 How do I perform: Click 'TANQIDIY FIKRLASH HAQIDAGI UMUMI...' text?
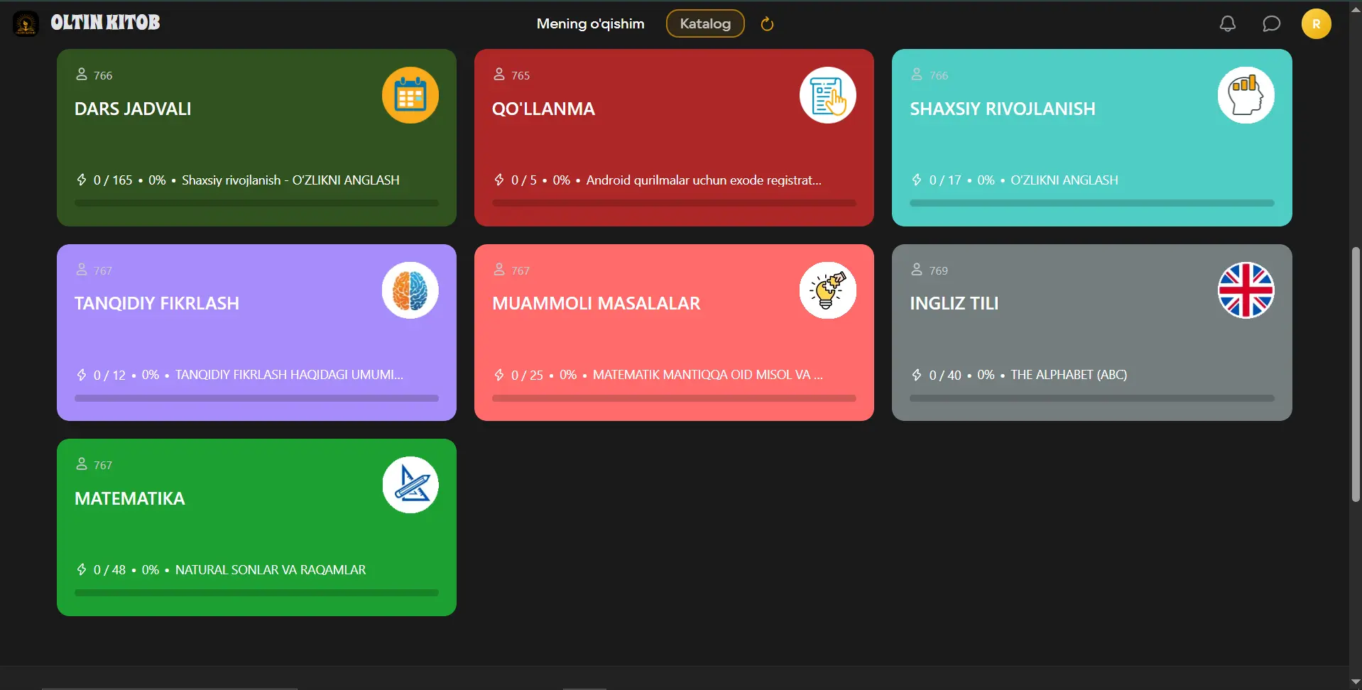coord(289,375)
